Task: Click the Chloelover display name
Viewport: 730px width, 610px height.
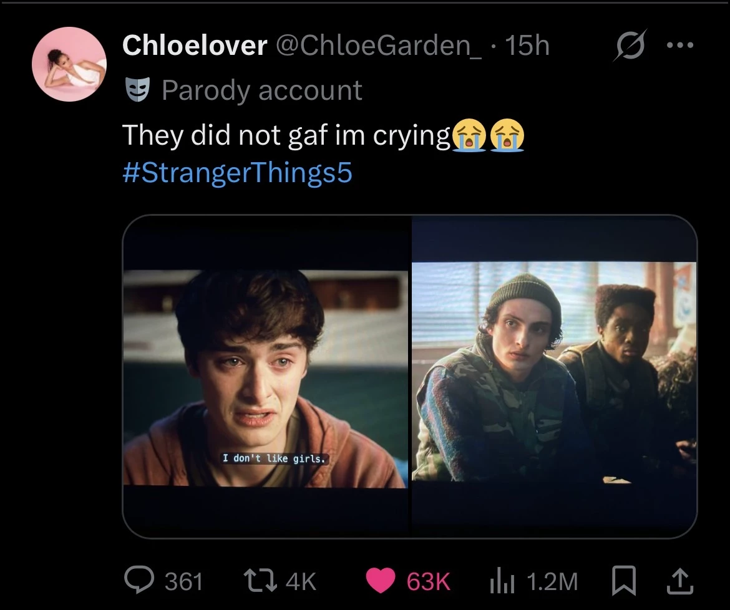Action: point(195,45)
